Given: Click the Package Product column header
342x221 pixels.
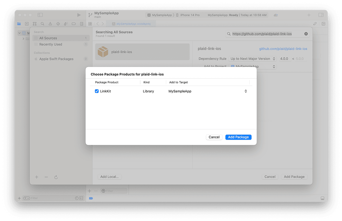Looking at the screenshot, I should 107,82.
